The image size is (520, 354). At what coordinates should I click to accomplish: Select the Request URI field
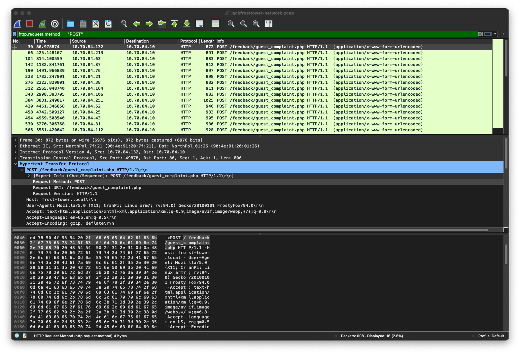click(x=258, y=188)
